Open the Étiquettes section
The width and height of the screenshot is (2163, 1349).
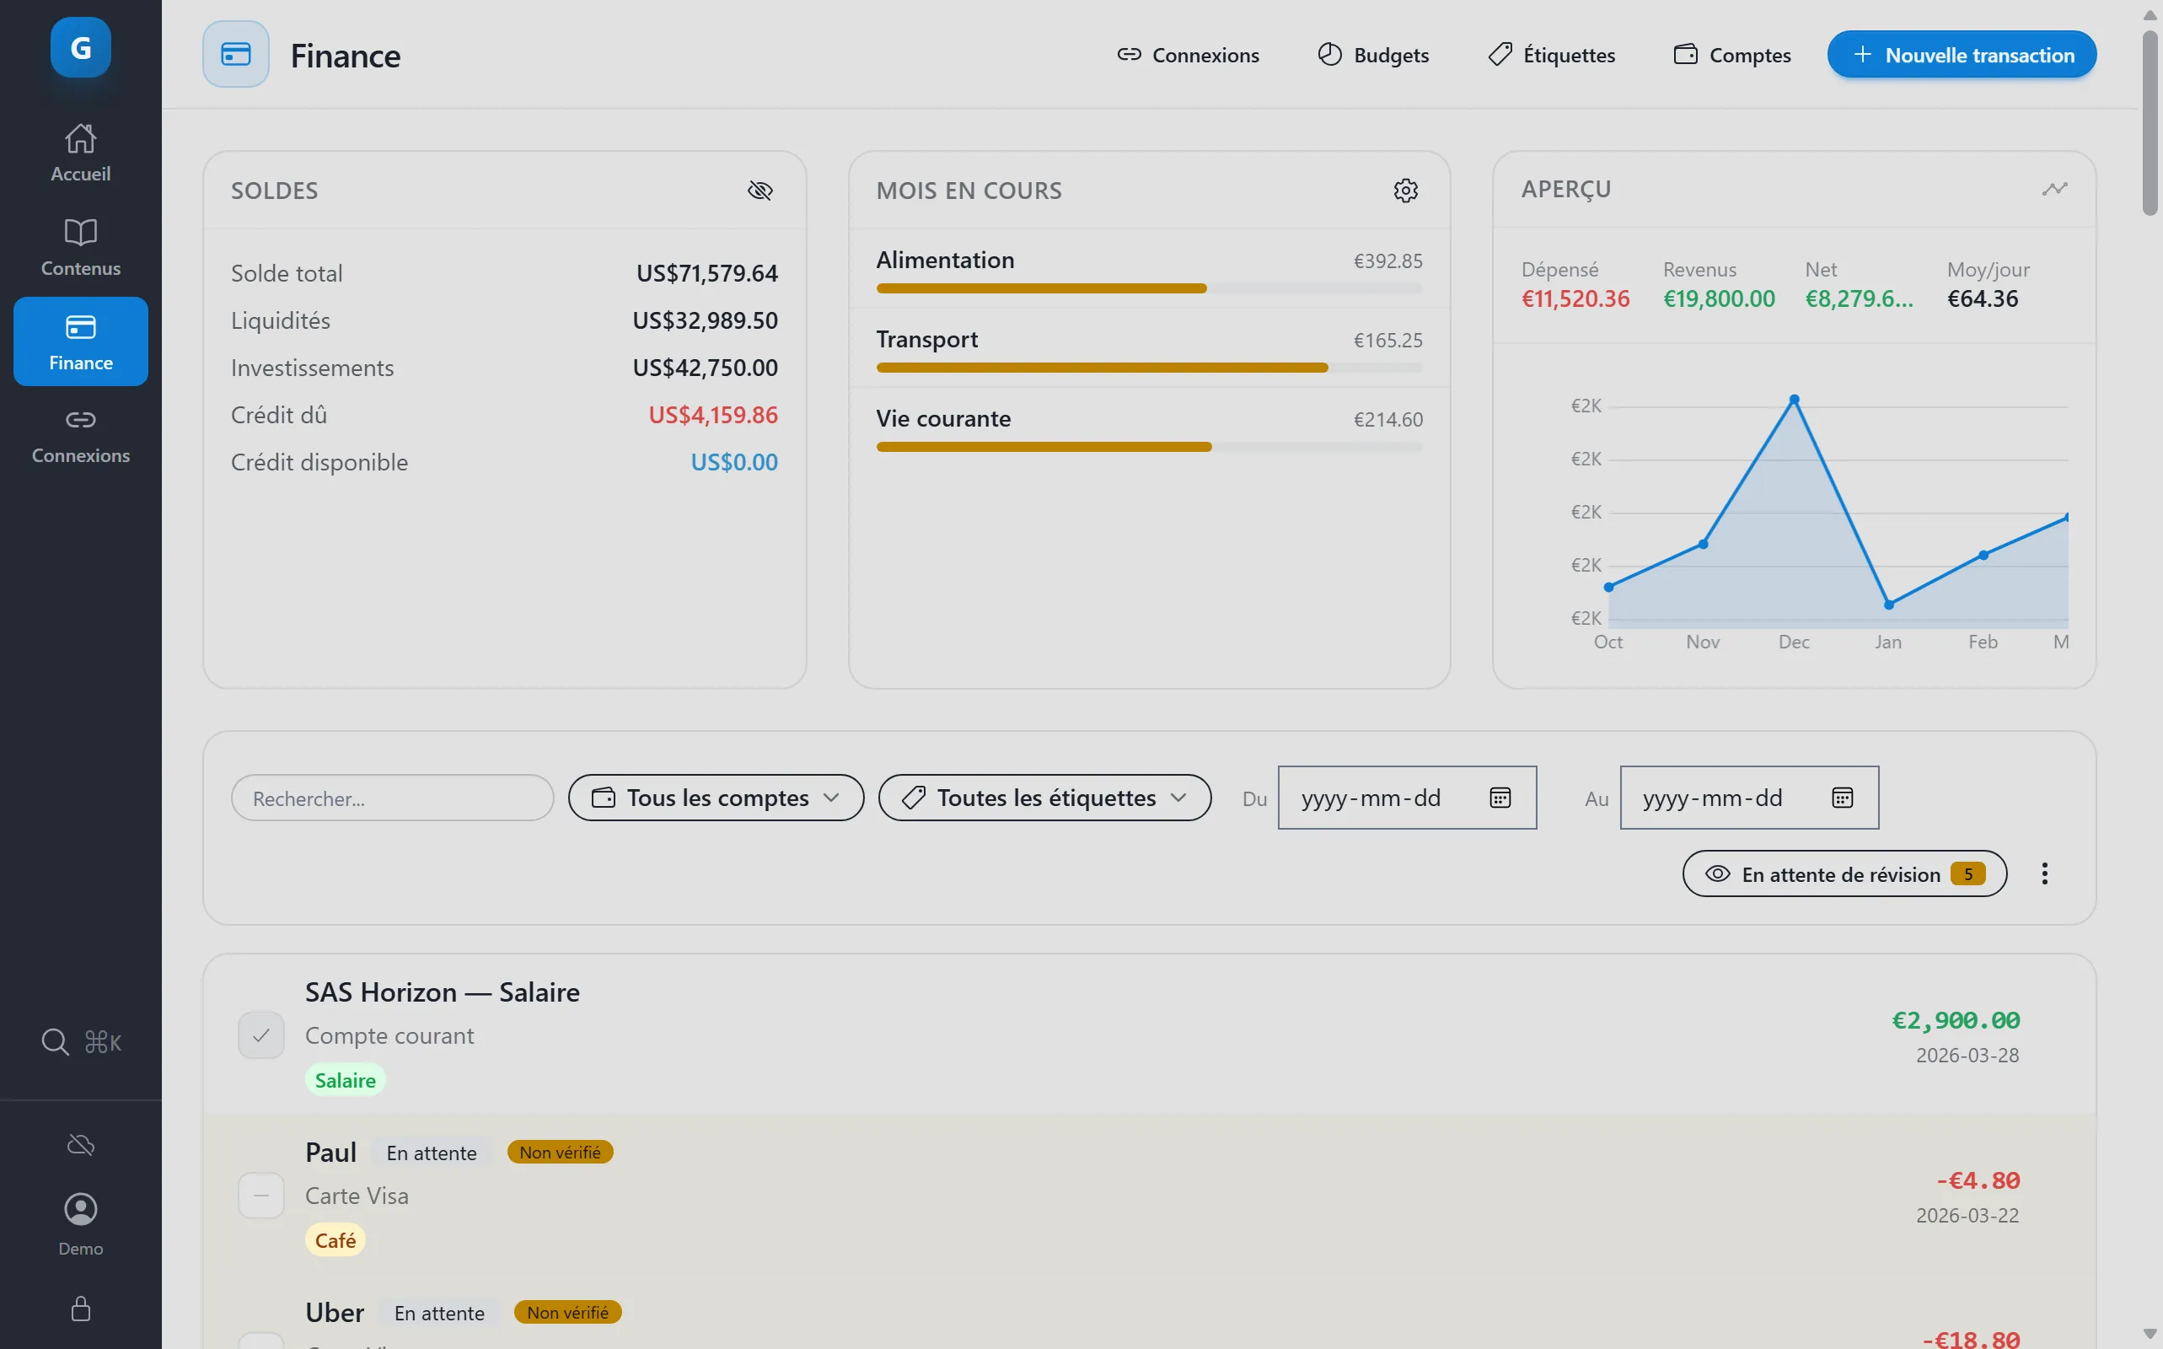point(1550,55)
